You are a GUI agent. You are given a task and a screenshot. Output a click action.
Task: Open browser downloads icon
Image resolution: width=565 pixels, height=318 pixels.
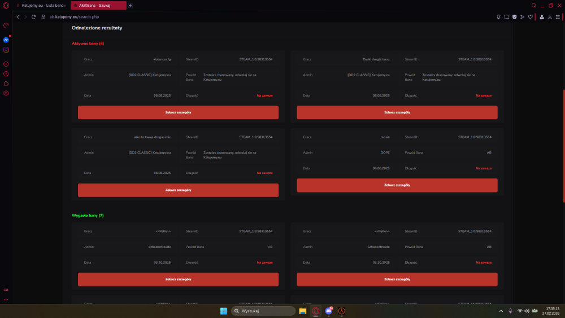[x=550, y=17]
